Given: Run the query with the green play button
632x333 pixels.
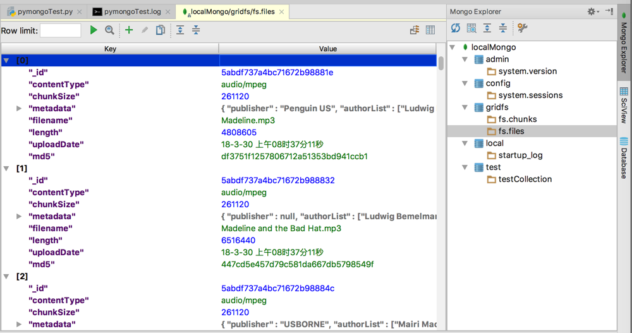Looking at the screenshot, I should pos(94,30).
